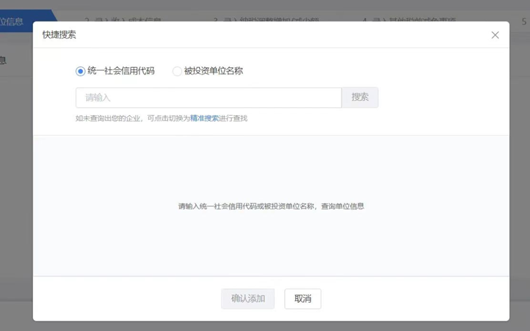
Task: Select the 统一社会信用代码 radio option
Action: tap(80, 71)
